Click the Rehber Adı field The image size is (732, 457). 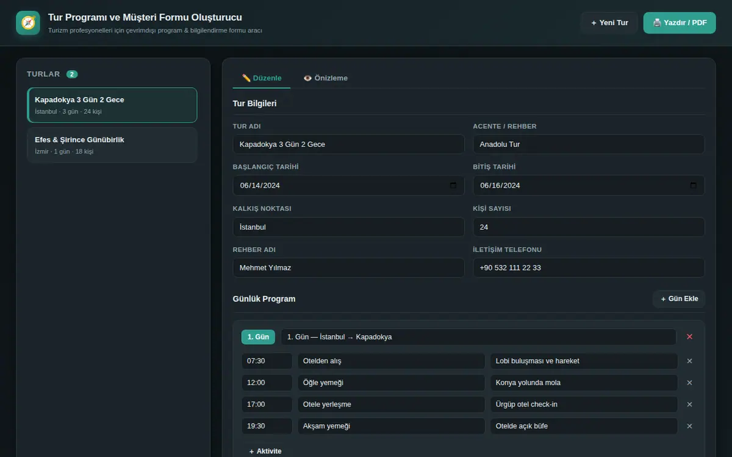point(349,267)
